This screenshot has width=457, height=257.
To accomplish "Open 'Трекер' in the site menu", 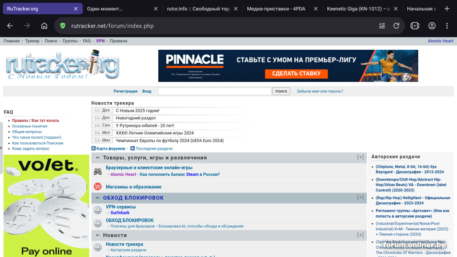I will coord(32,41).
